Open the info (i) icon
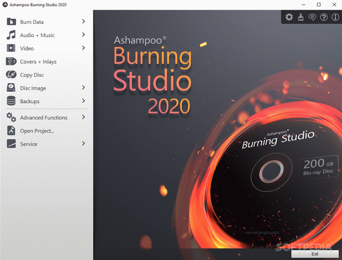This screenshot has height=260, width=342. (x=335, y=17)
